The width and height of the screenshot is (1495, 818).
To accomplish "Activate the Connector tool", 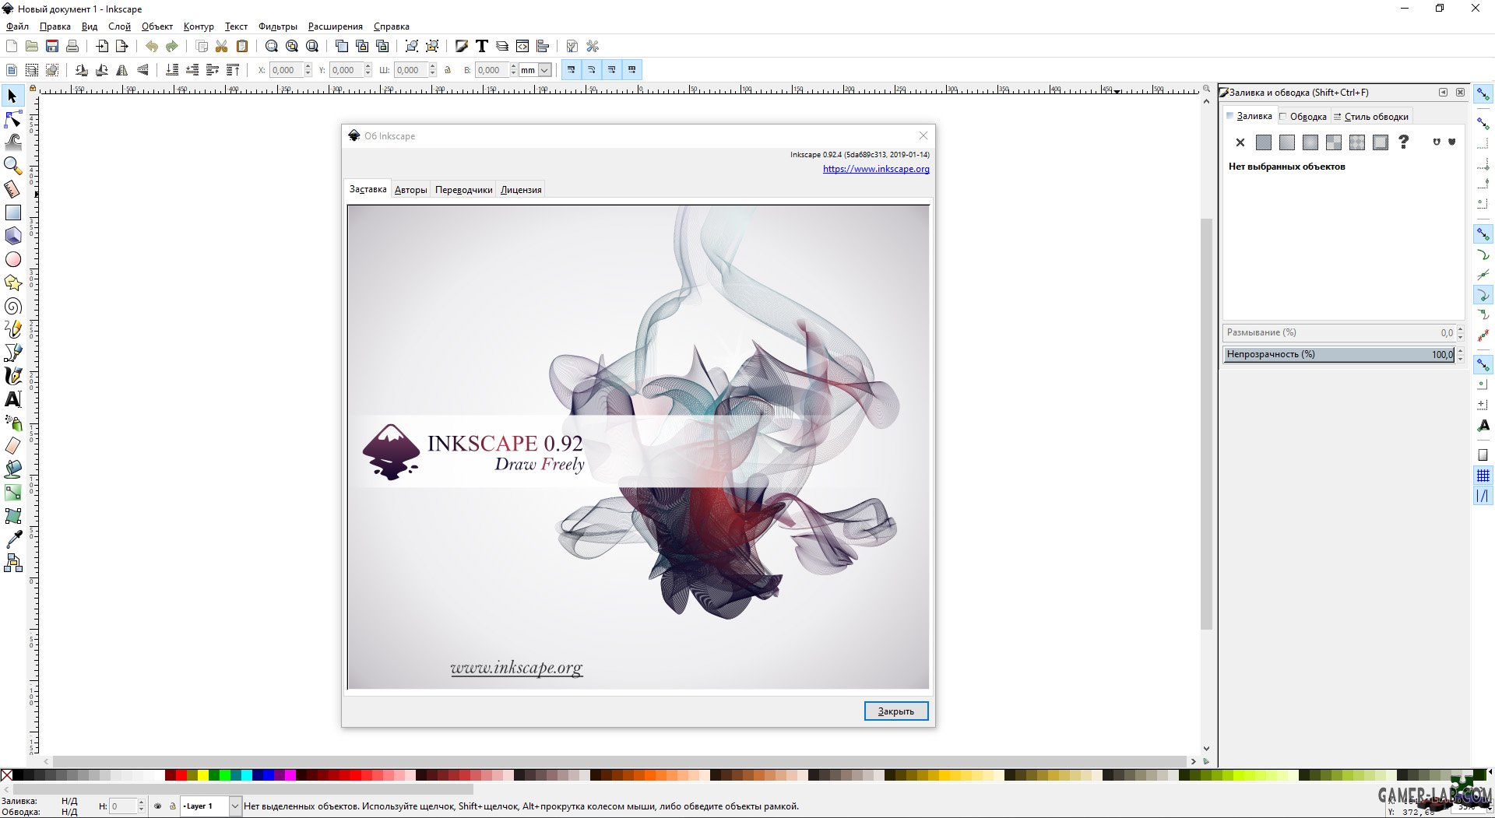I will [x=12, y=563].
